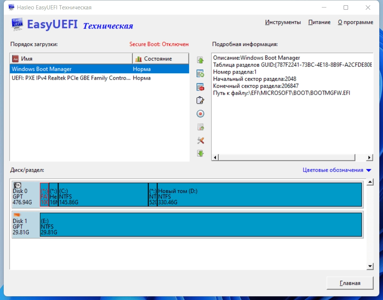Viewport: 383px width, 300px height.
Task: Click the Номер раздела:1 line
Action: tap(235, 72)
